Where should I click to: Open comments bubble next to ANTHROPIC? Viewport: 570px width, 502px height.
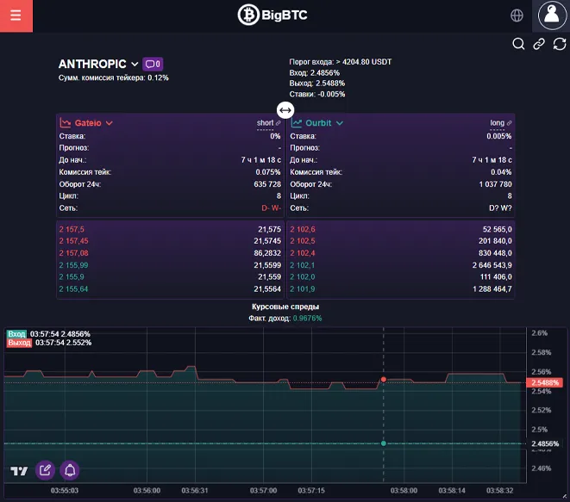tap(153, 65)
